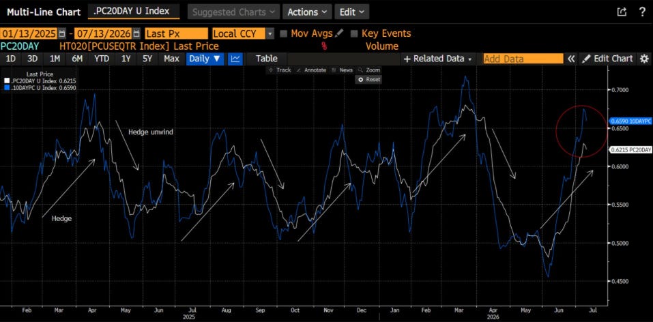Select the 1D time range

(10, 59)
